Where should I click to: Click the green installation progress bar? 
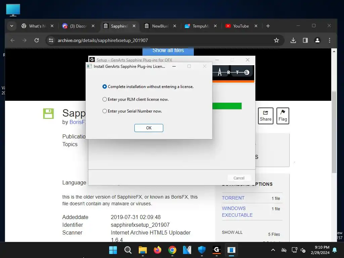(x=227, y=106)
